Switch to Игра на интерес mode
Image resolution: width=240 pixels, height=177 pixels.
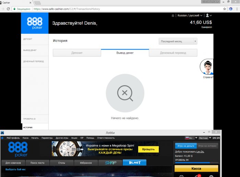207,146
